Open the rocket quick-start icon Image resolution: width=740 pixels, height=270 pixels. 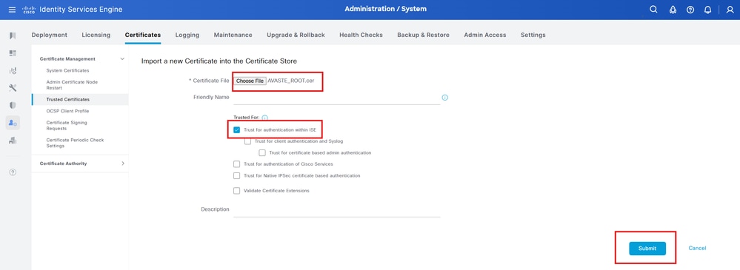673,10
